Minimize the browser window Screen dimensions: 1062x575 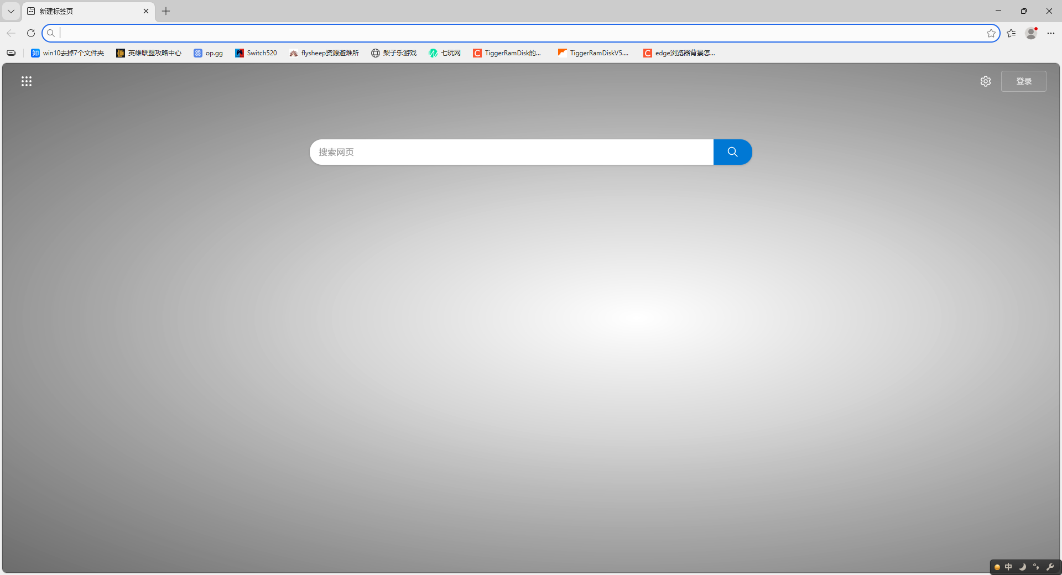[x=998, y=11]
